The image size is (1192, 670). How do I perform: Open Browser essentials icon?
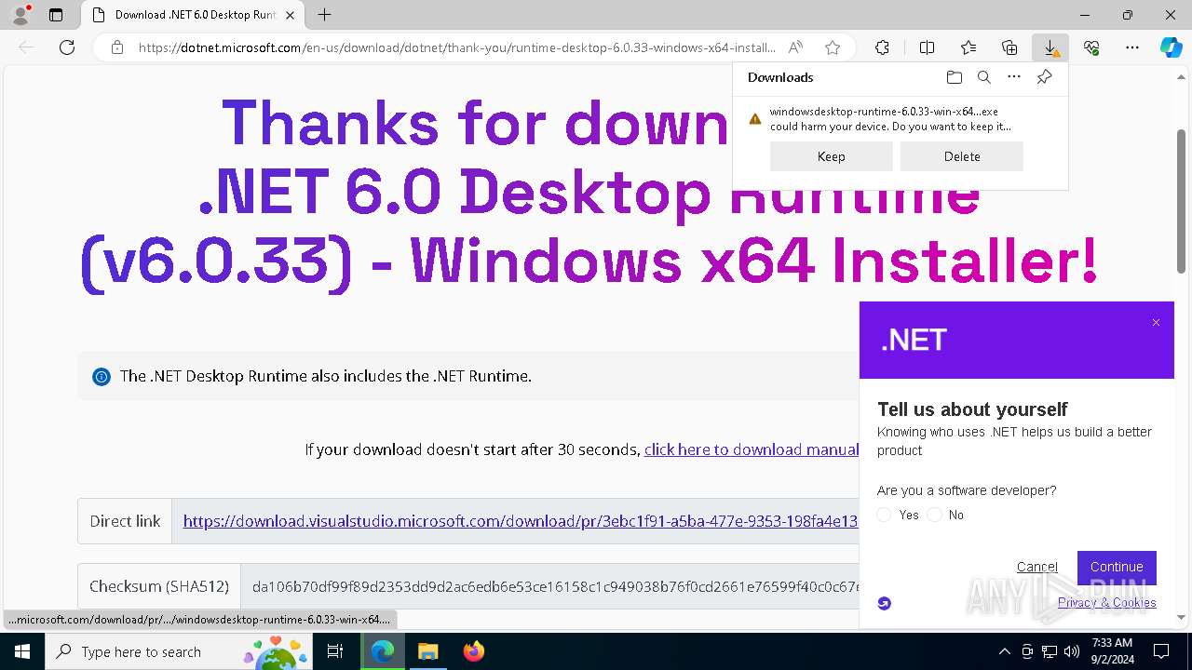(1091, 47)
